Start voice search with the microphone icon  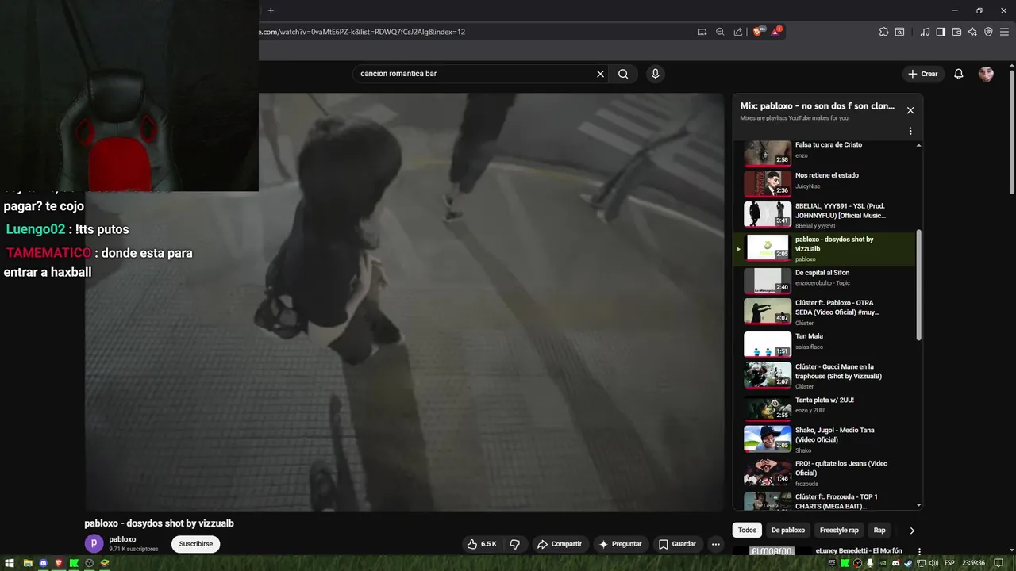[655, 74]
